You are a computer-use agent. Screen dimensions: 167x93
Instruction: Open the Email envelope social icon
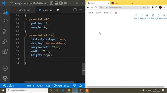pyautogui.click(x=164, y=16)
